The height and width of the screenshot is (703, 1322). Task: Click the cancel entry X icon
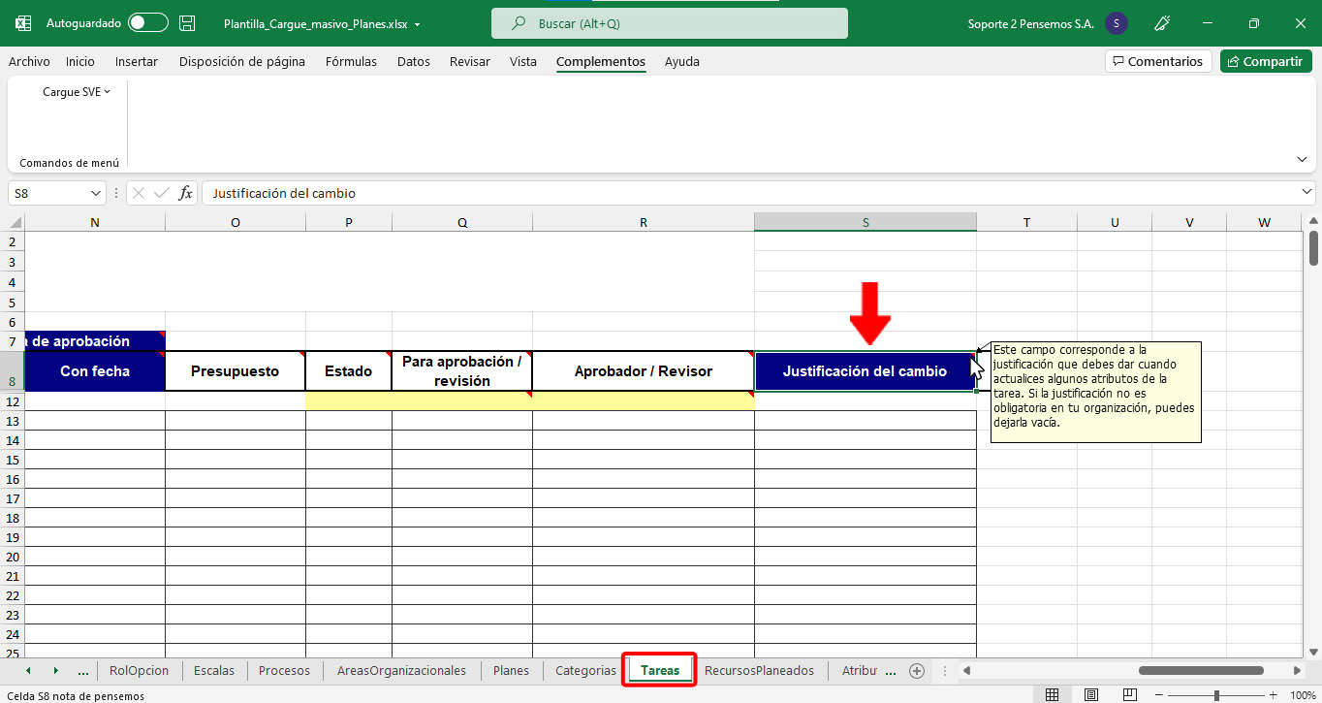coord(139,193)
